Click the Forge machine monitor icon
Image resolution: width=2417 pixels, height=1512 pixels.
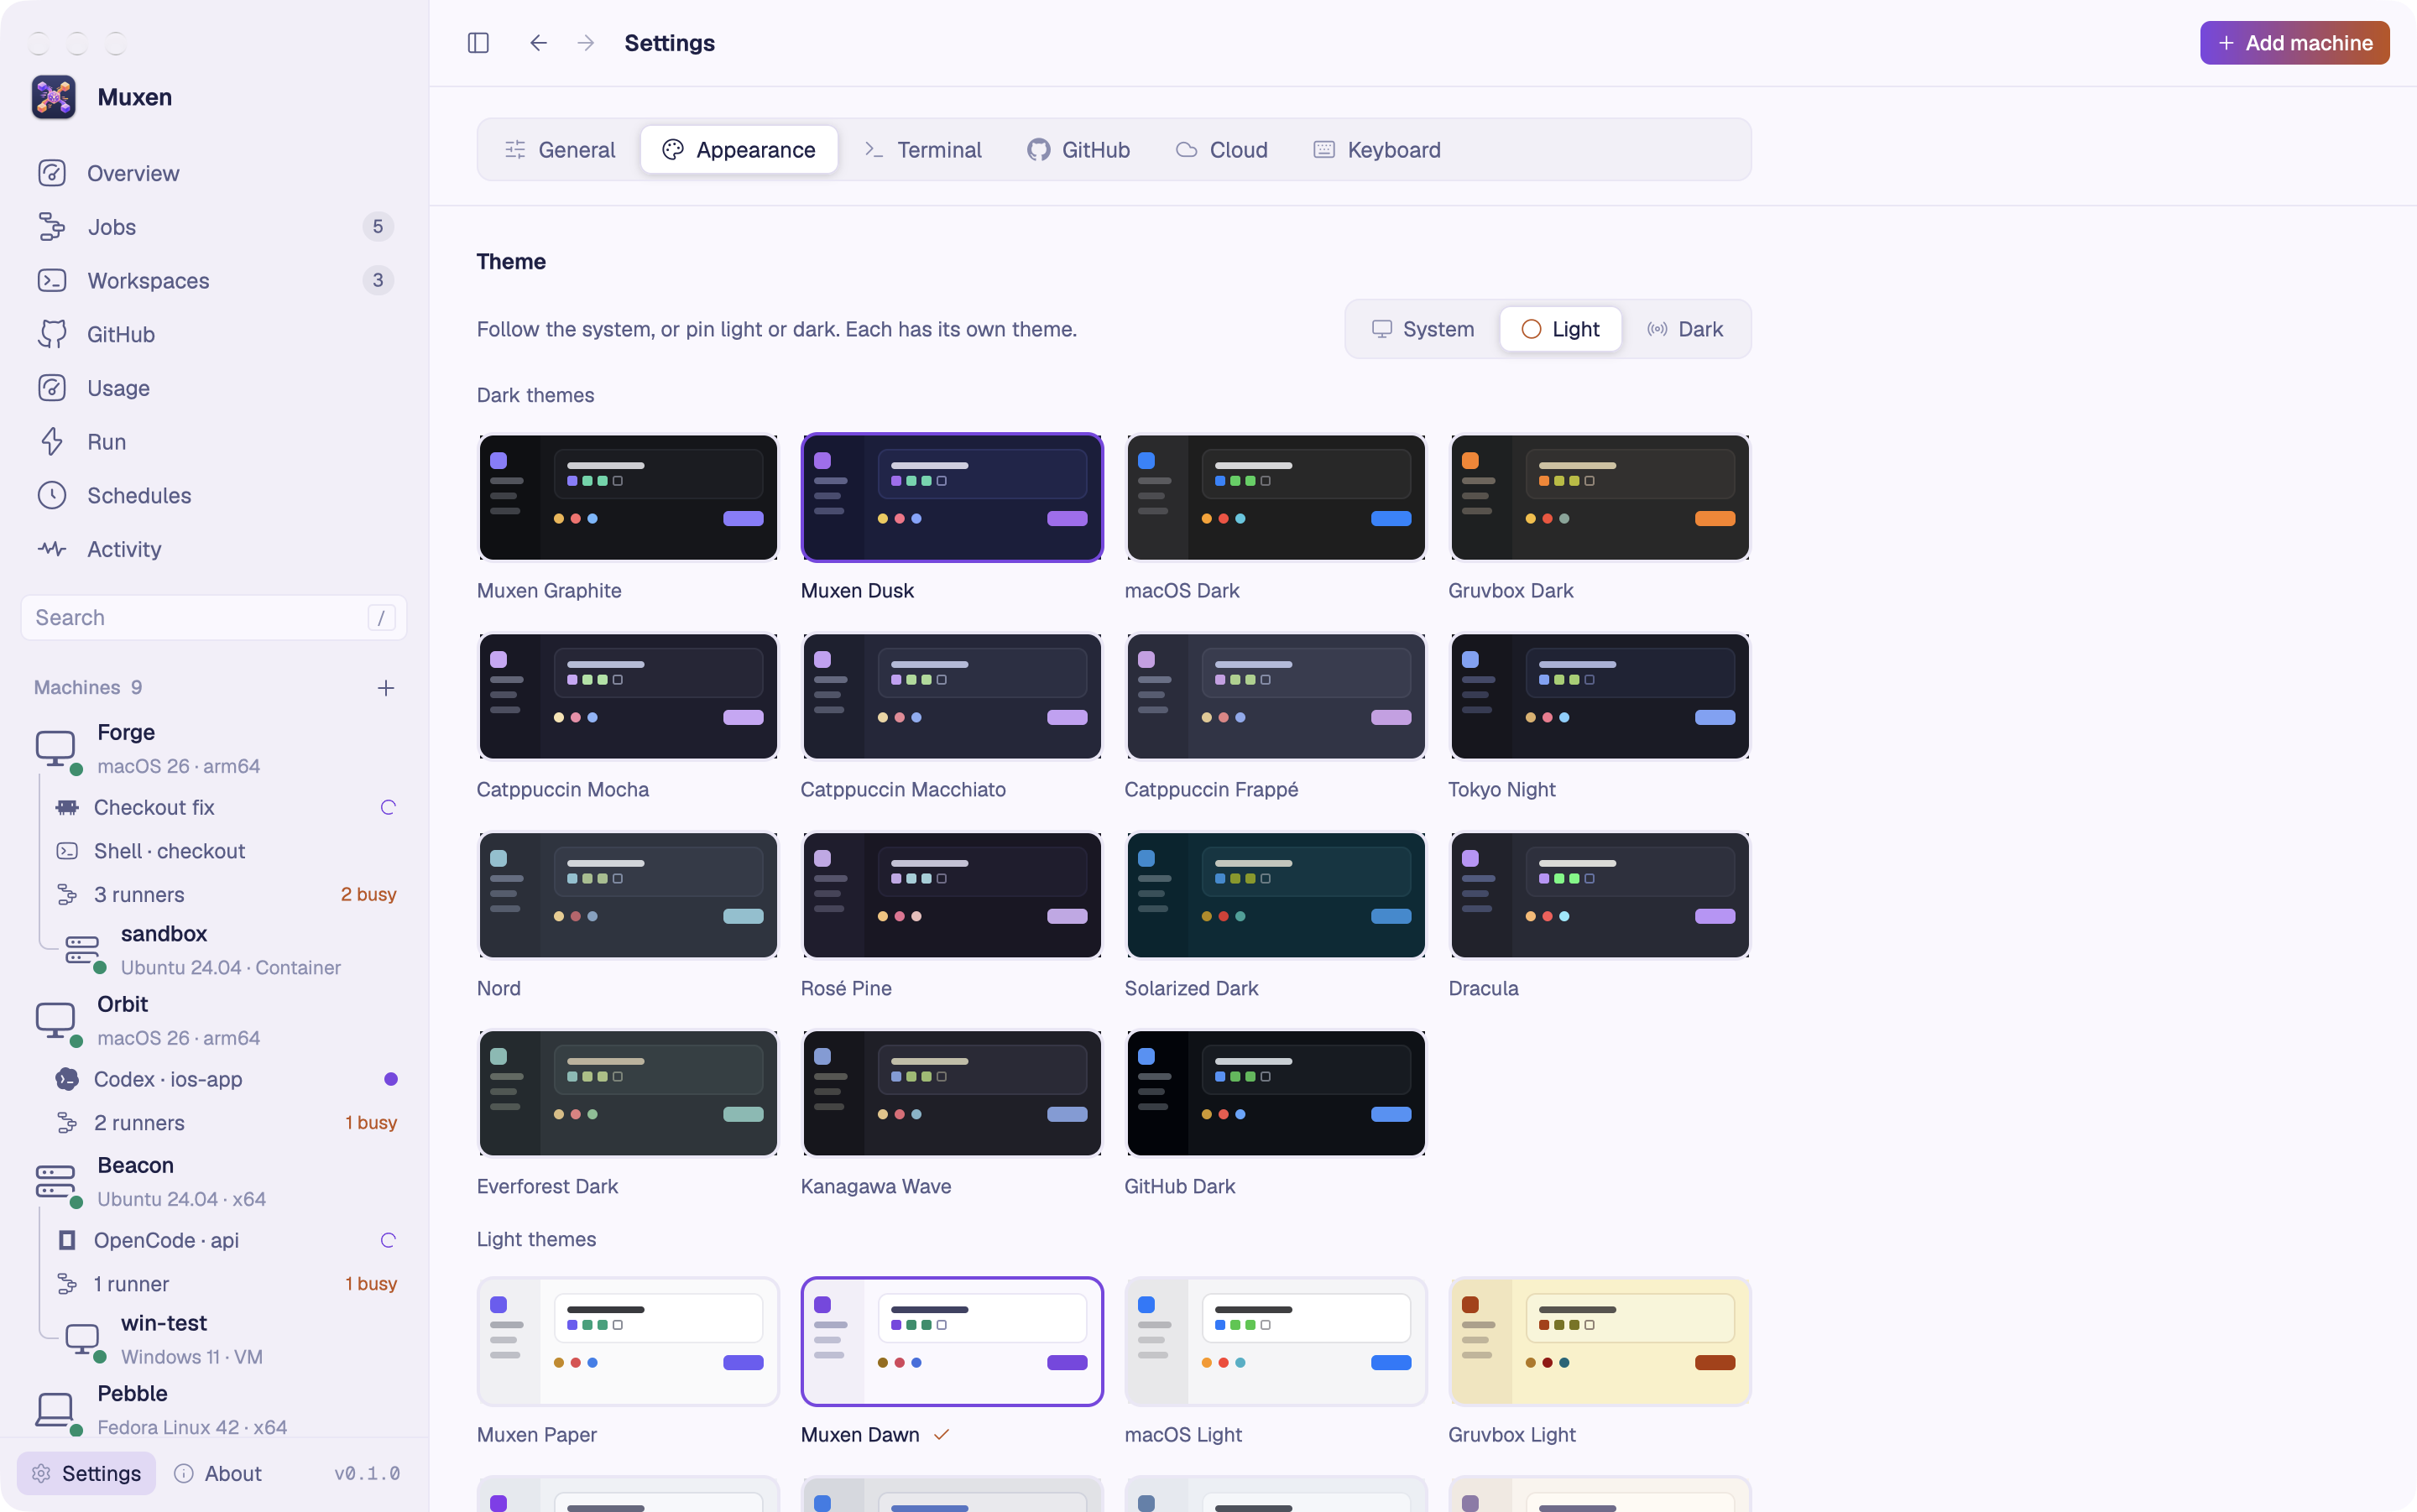(x=56, y=748)
